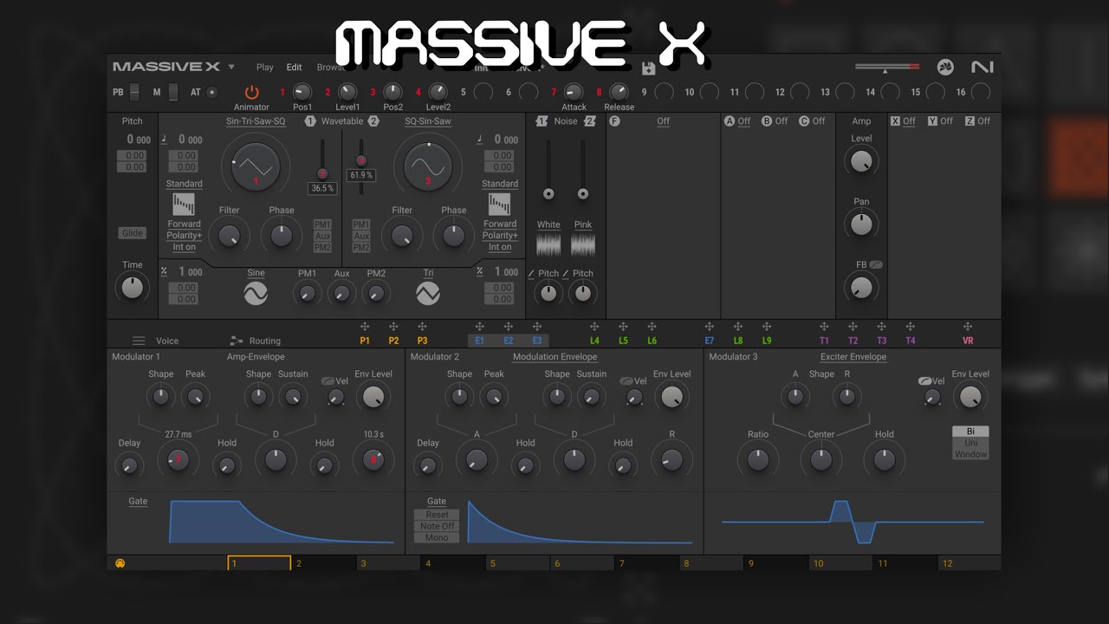Open the Routing page icon
Screen dimensions: 1109x624
coord(237,341)
